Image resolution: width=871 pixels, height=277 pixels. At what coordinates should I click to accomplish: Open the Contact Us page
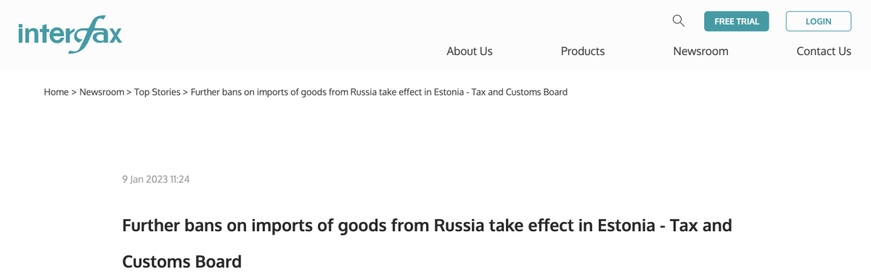824,51
